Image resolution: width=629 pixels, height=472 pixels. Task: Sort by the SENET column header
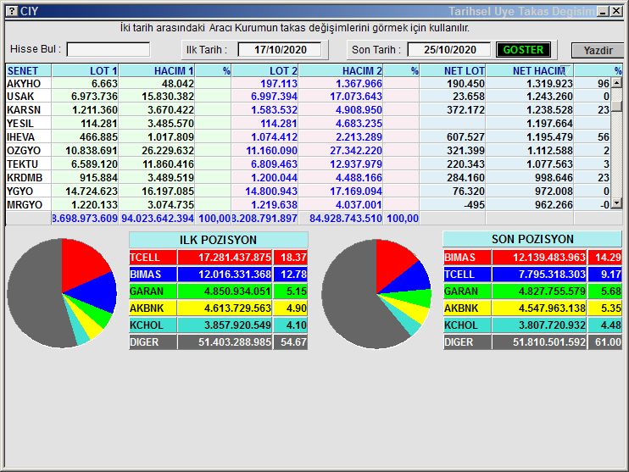(x=28, y=71)
